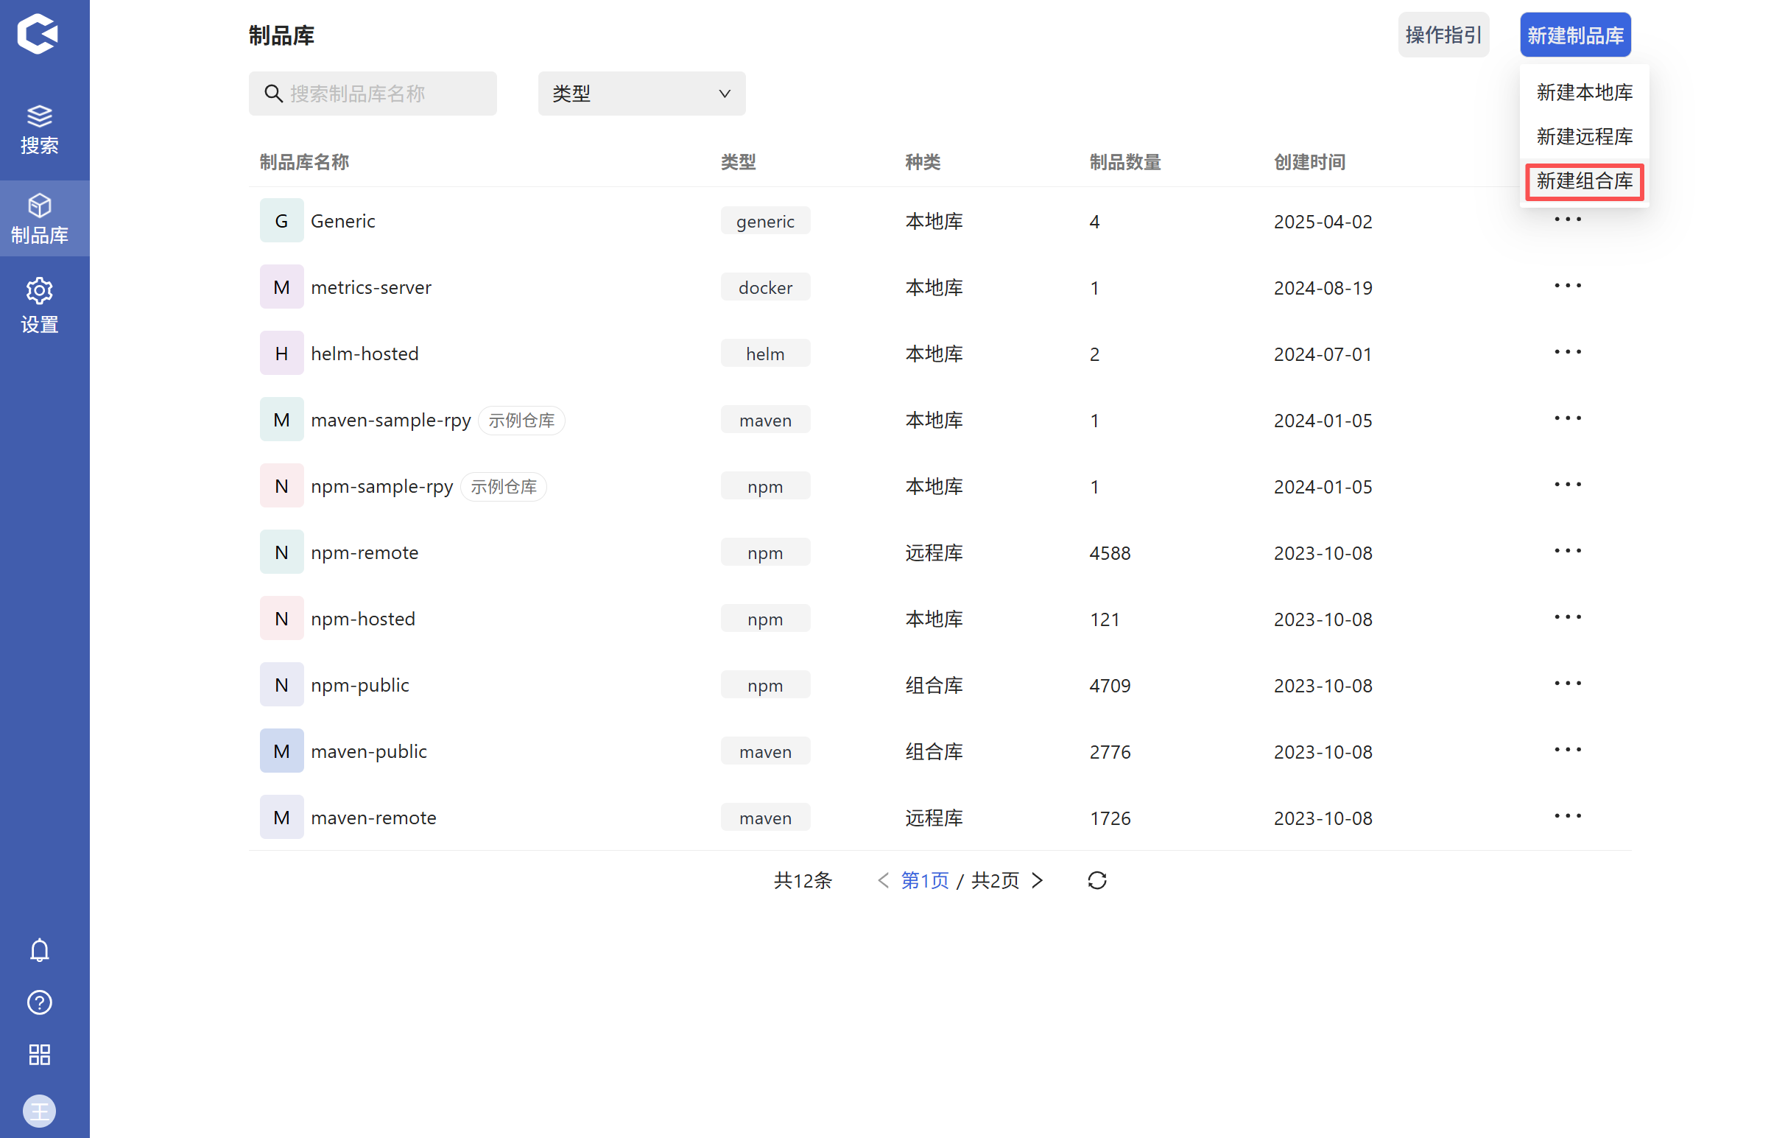
Task: Refresh the repository list
Action: click(1096, 880)
